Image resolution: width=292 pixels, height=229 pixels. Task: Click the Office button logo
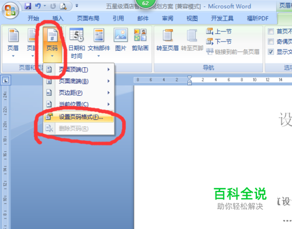[x=11, y=11]
